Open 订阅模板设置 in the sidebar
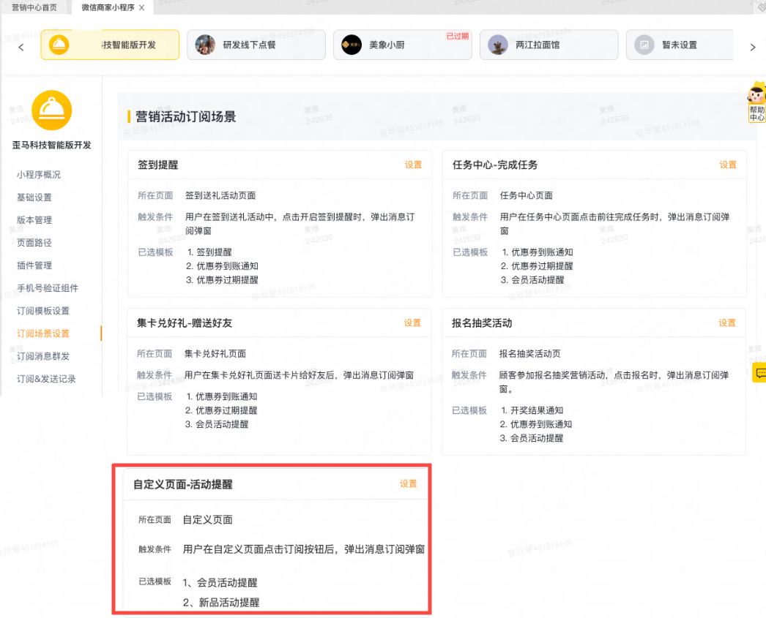Viewport: 766px width, 618px height. point(43,311)
